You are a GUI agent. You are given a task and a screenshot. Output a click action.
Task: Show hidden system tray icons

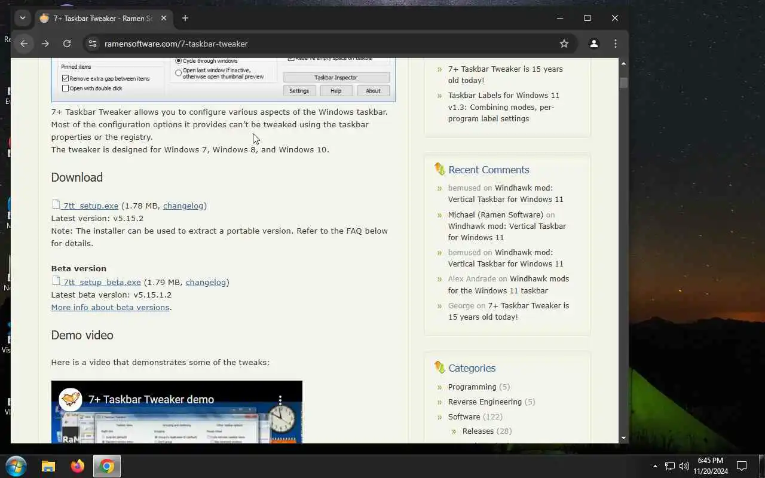coord(655,466)
